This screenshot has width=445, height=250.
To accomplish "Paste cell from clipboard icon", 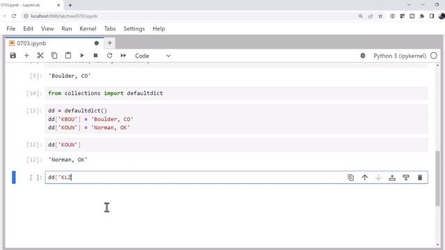I will (x=68, y=56).
